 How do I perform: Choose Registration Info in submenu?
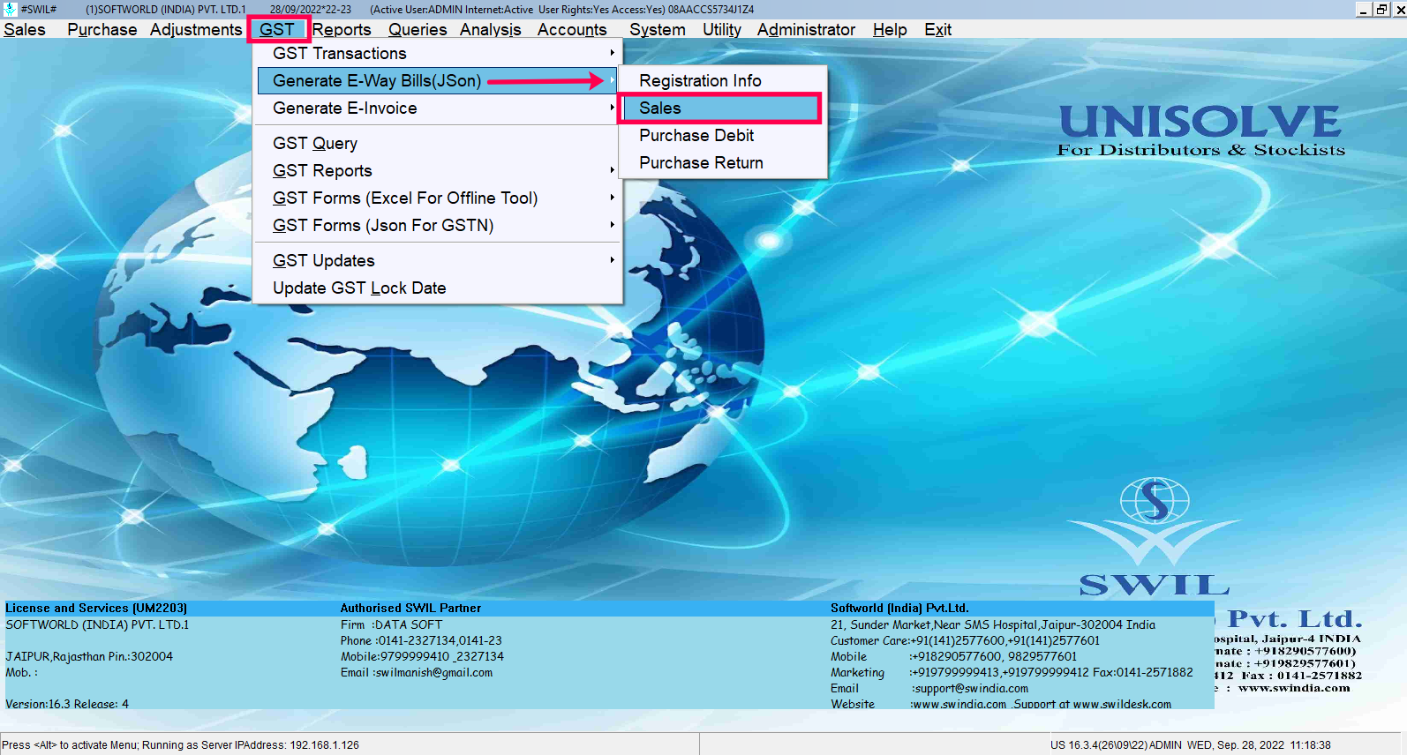pyautogui.click(x=723, y=81)
